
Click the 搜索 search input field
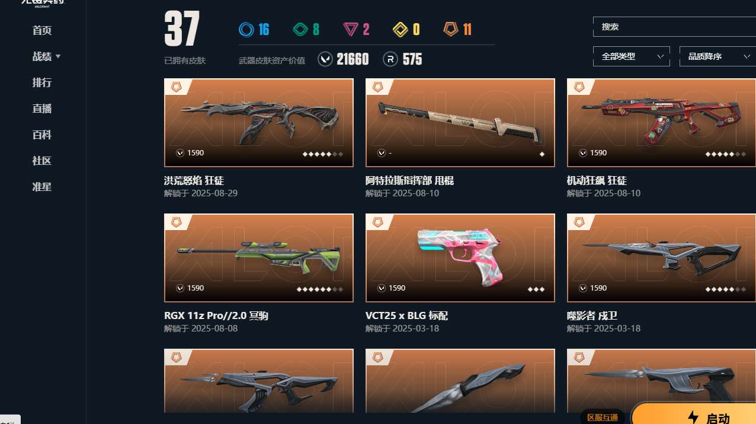pyautogui.click(x=674, y=27)
